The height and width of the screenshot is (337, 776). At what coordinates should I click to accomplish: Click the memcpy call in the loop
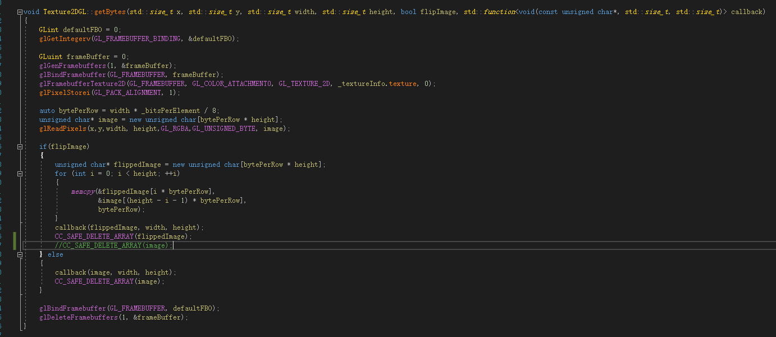tap(83, 192)
